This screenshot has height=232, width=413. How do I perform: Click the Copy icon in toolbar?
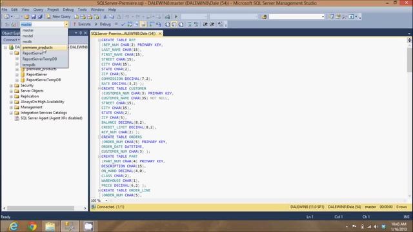tap(112, 17)
